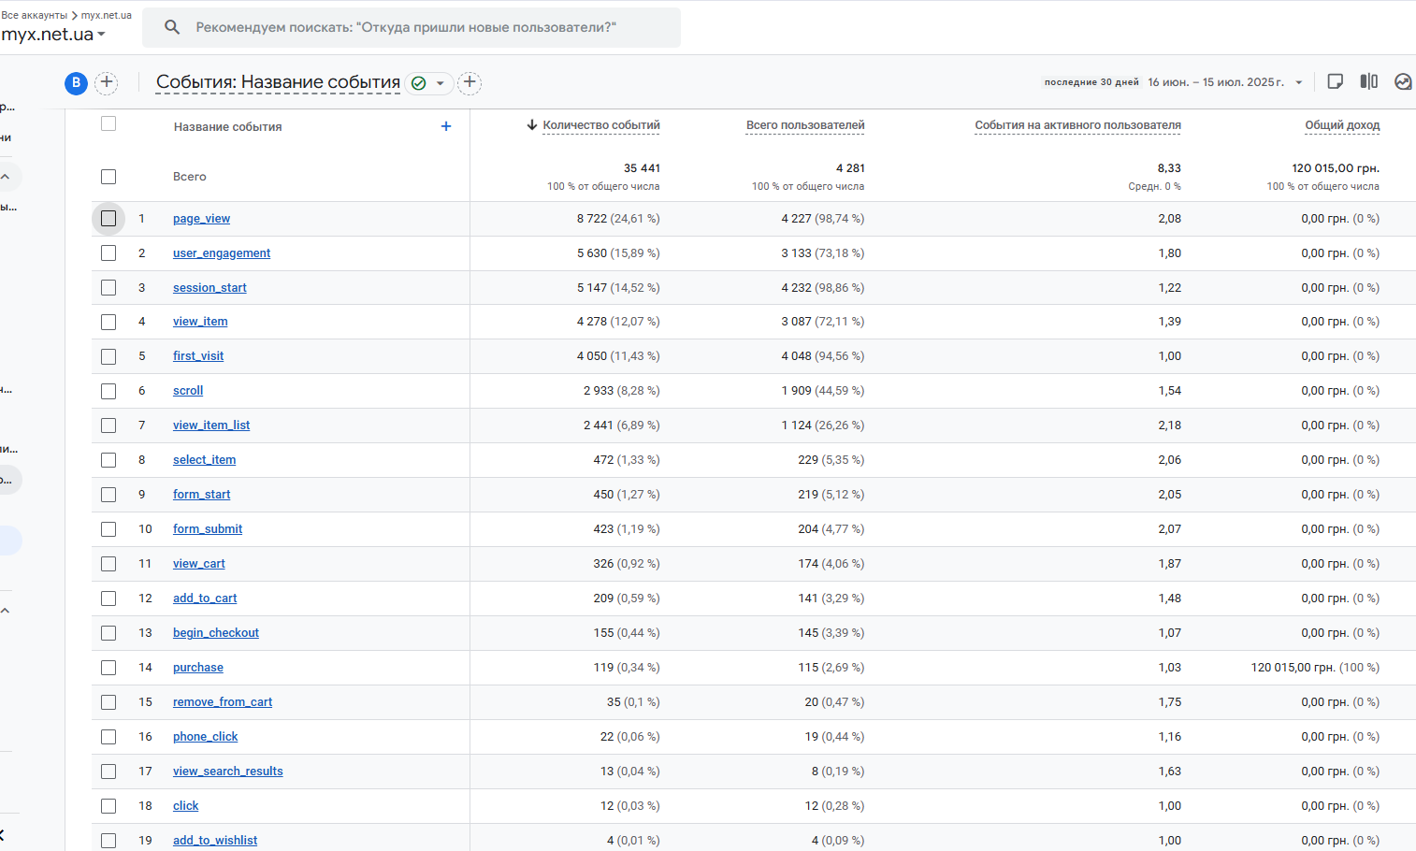Screen dimensions: 1416x851
Task: Click the search magnifier icon
Action: click(x=172, y=27)
